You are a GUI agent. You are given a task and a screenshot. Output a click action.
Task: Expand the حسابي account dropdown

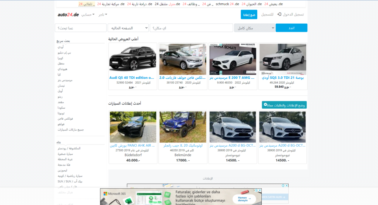coord(88,15)
